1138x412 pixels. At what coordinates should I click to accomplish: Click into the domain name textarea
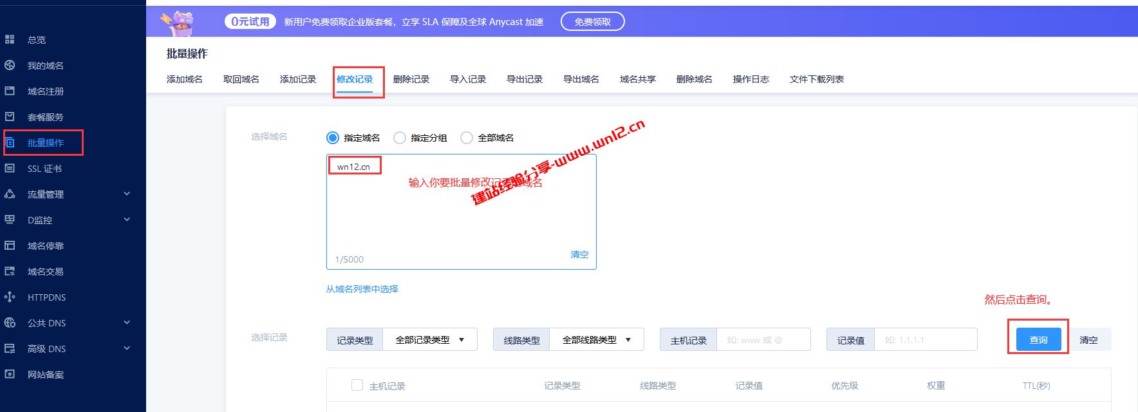[462, 212]
